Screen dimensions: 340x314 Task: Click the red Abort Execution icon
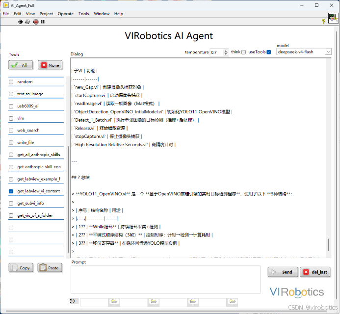pos(36,22)
